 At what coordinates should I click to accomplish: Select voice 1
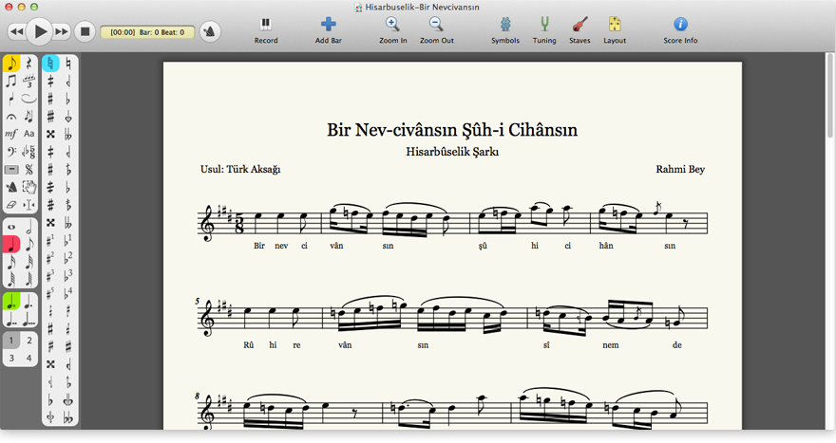pos(11,341)
